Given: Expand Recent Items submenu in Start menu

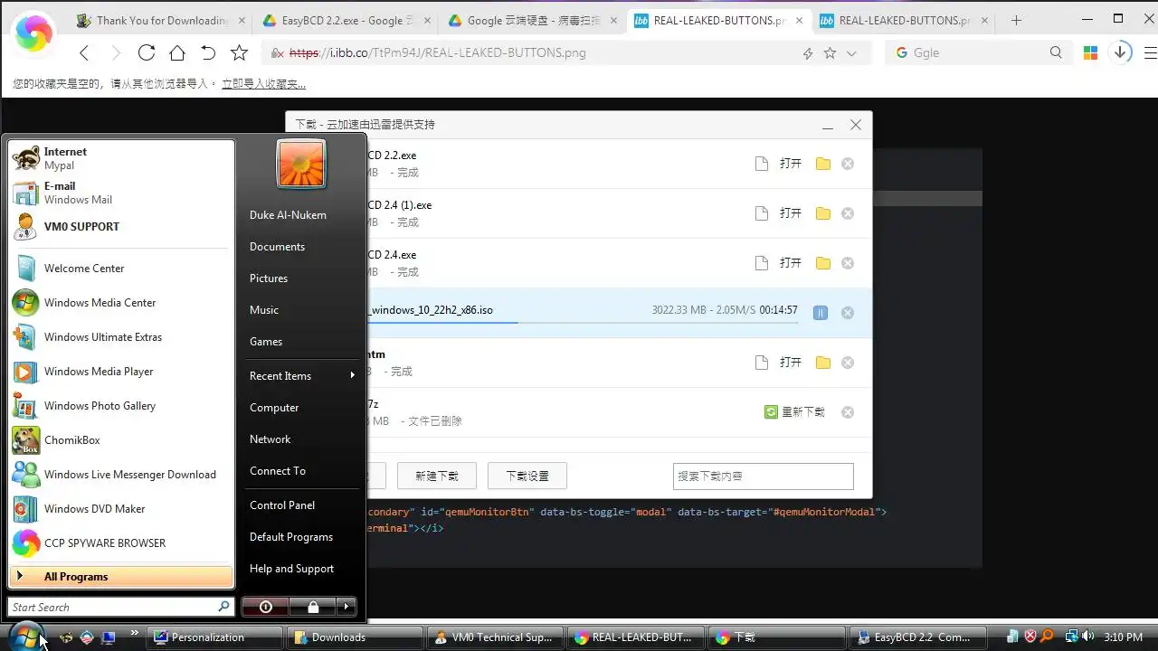Looking at the screenshot, I should [x=301, y=376].
